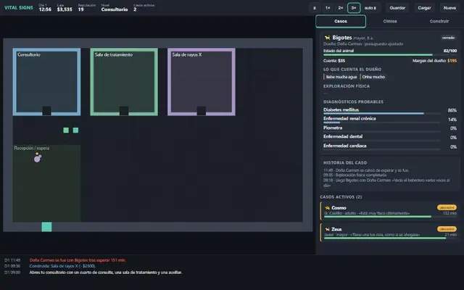This screenshot has width=464, height=290.
Task: Click the cat icon beside Bigotes
Action: [x=327, y=38]
